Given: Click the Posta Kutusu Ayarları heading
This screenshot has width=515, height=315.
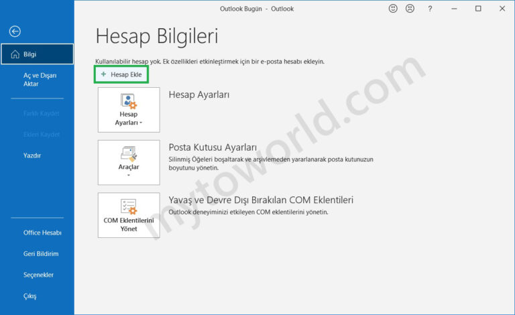Looking at the screenshot, I should click(213, 147).
